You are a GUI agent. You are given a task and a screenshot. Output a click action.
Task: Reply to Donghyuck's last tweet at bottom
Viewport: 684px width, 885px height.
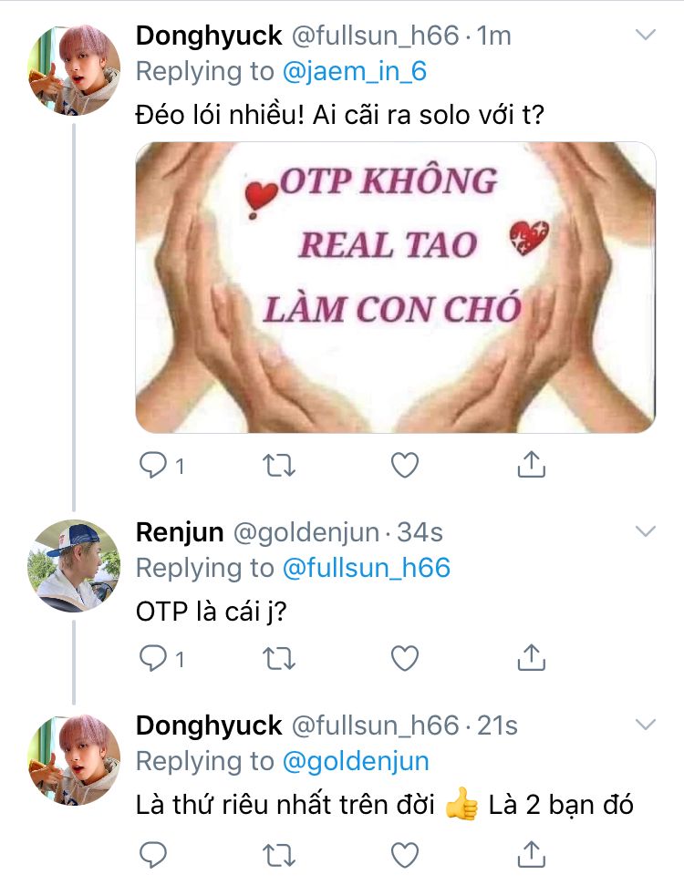pos(151,853)
